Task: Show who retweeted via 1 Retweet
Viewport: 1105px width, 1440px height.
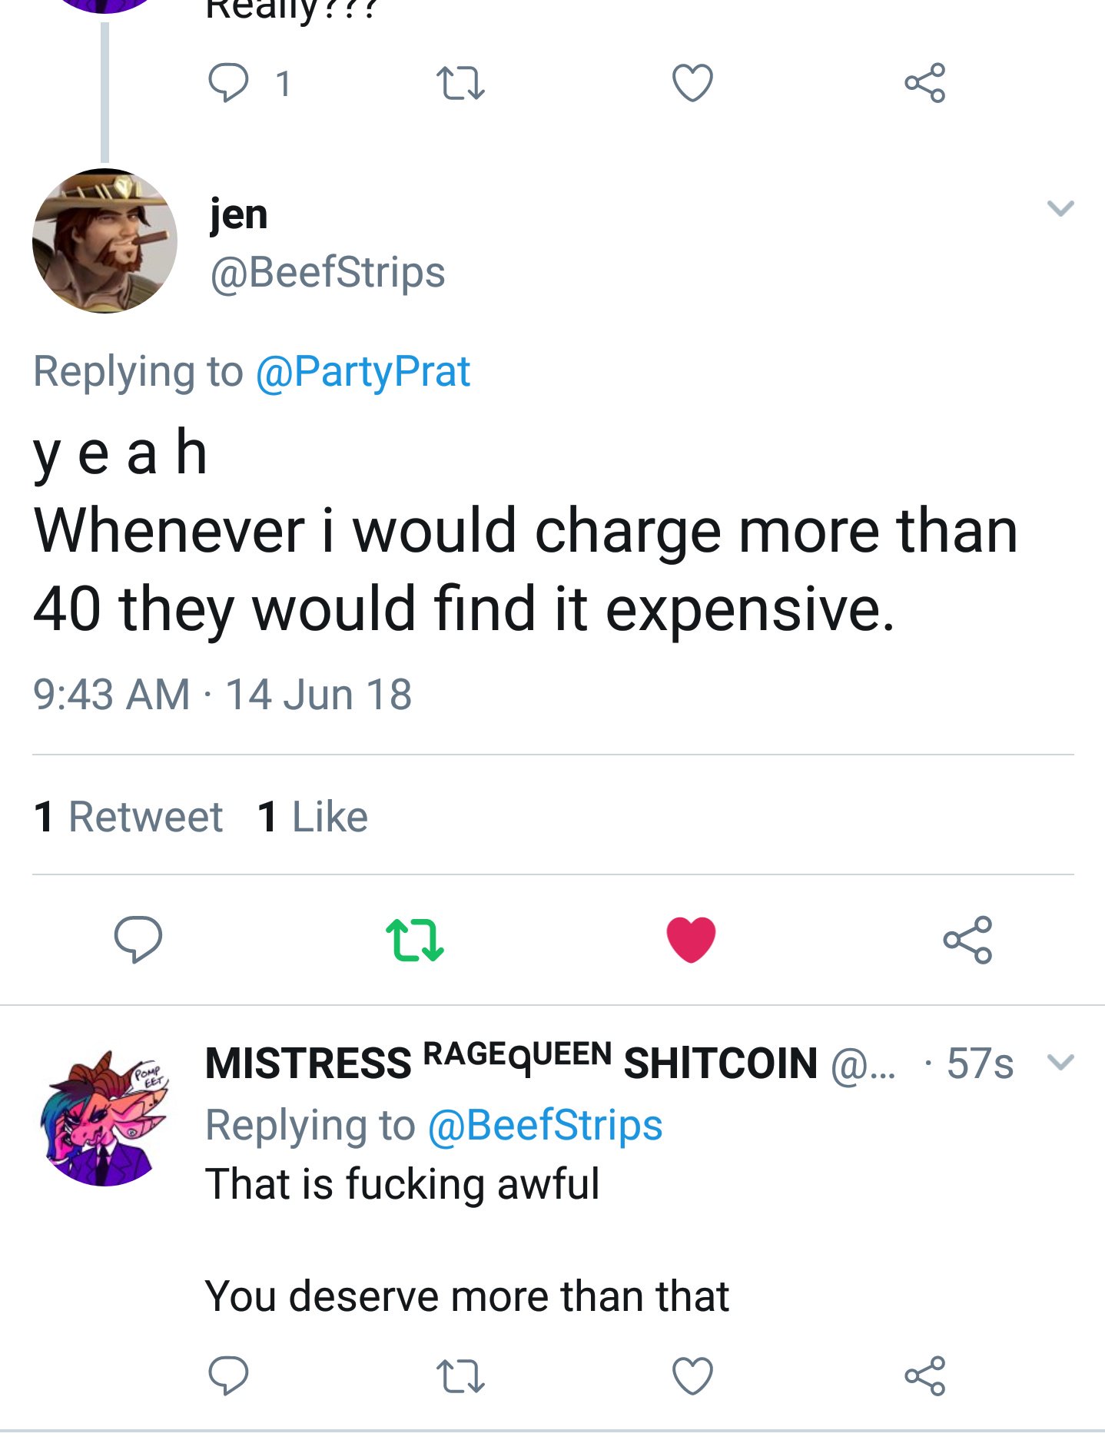Action: 128,816
